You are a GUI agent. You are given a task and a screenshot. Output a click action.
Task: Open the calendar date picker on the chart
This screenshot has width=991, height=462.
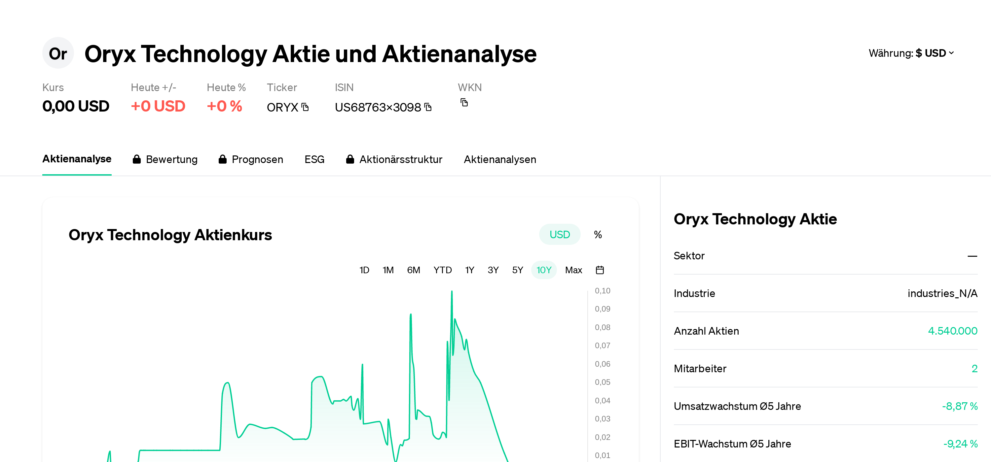(x=600, y=270)
